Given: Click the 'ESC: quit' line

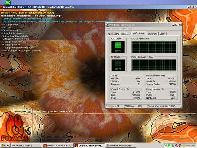Looking at the screenshot, I should point(7,27).
